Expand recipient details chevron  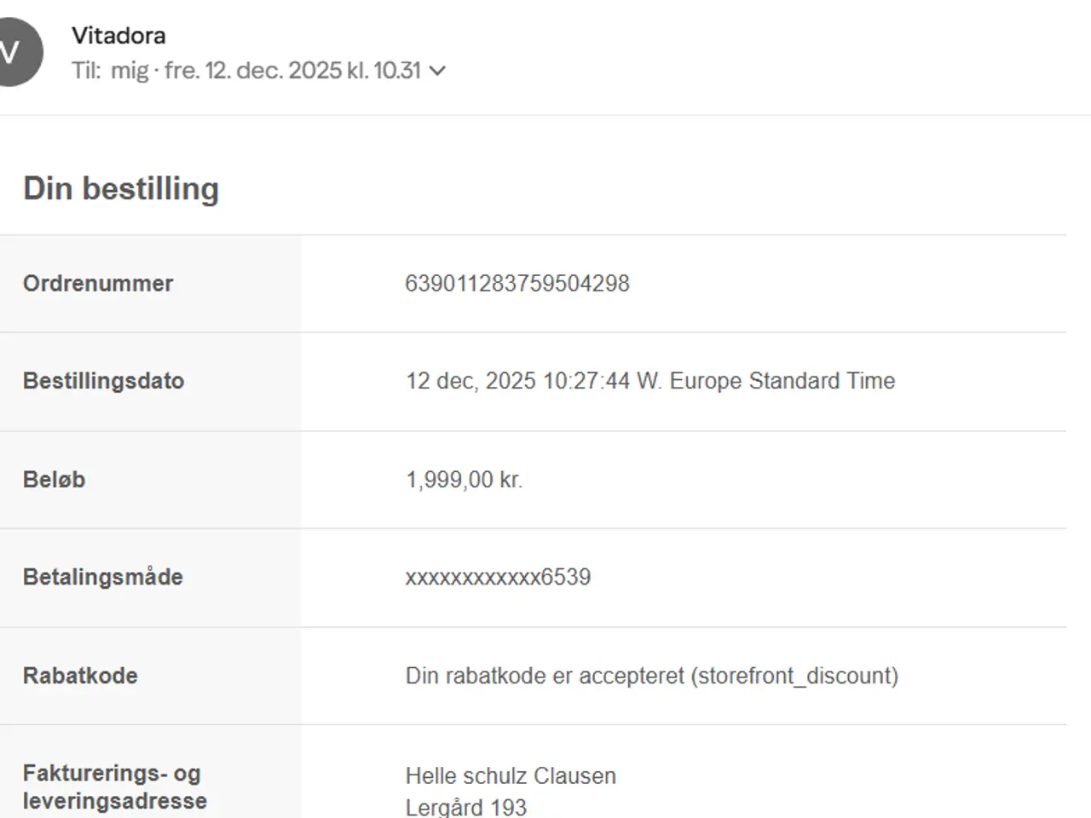tap(437, 71)
